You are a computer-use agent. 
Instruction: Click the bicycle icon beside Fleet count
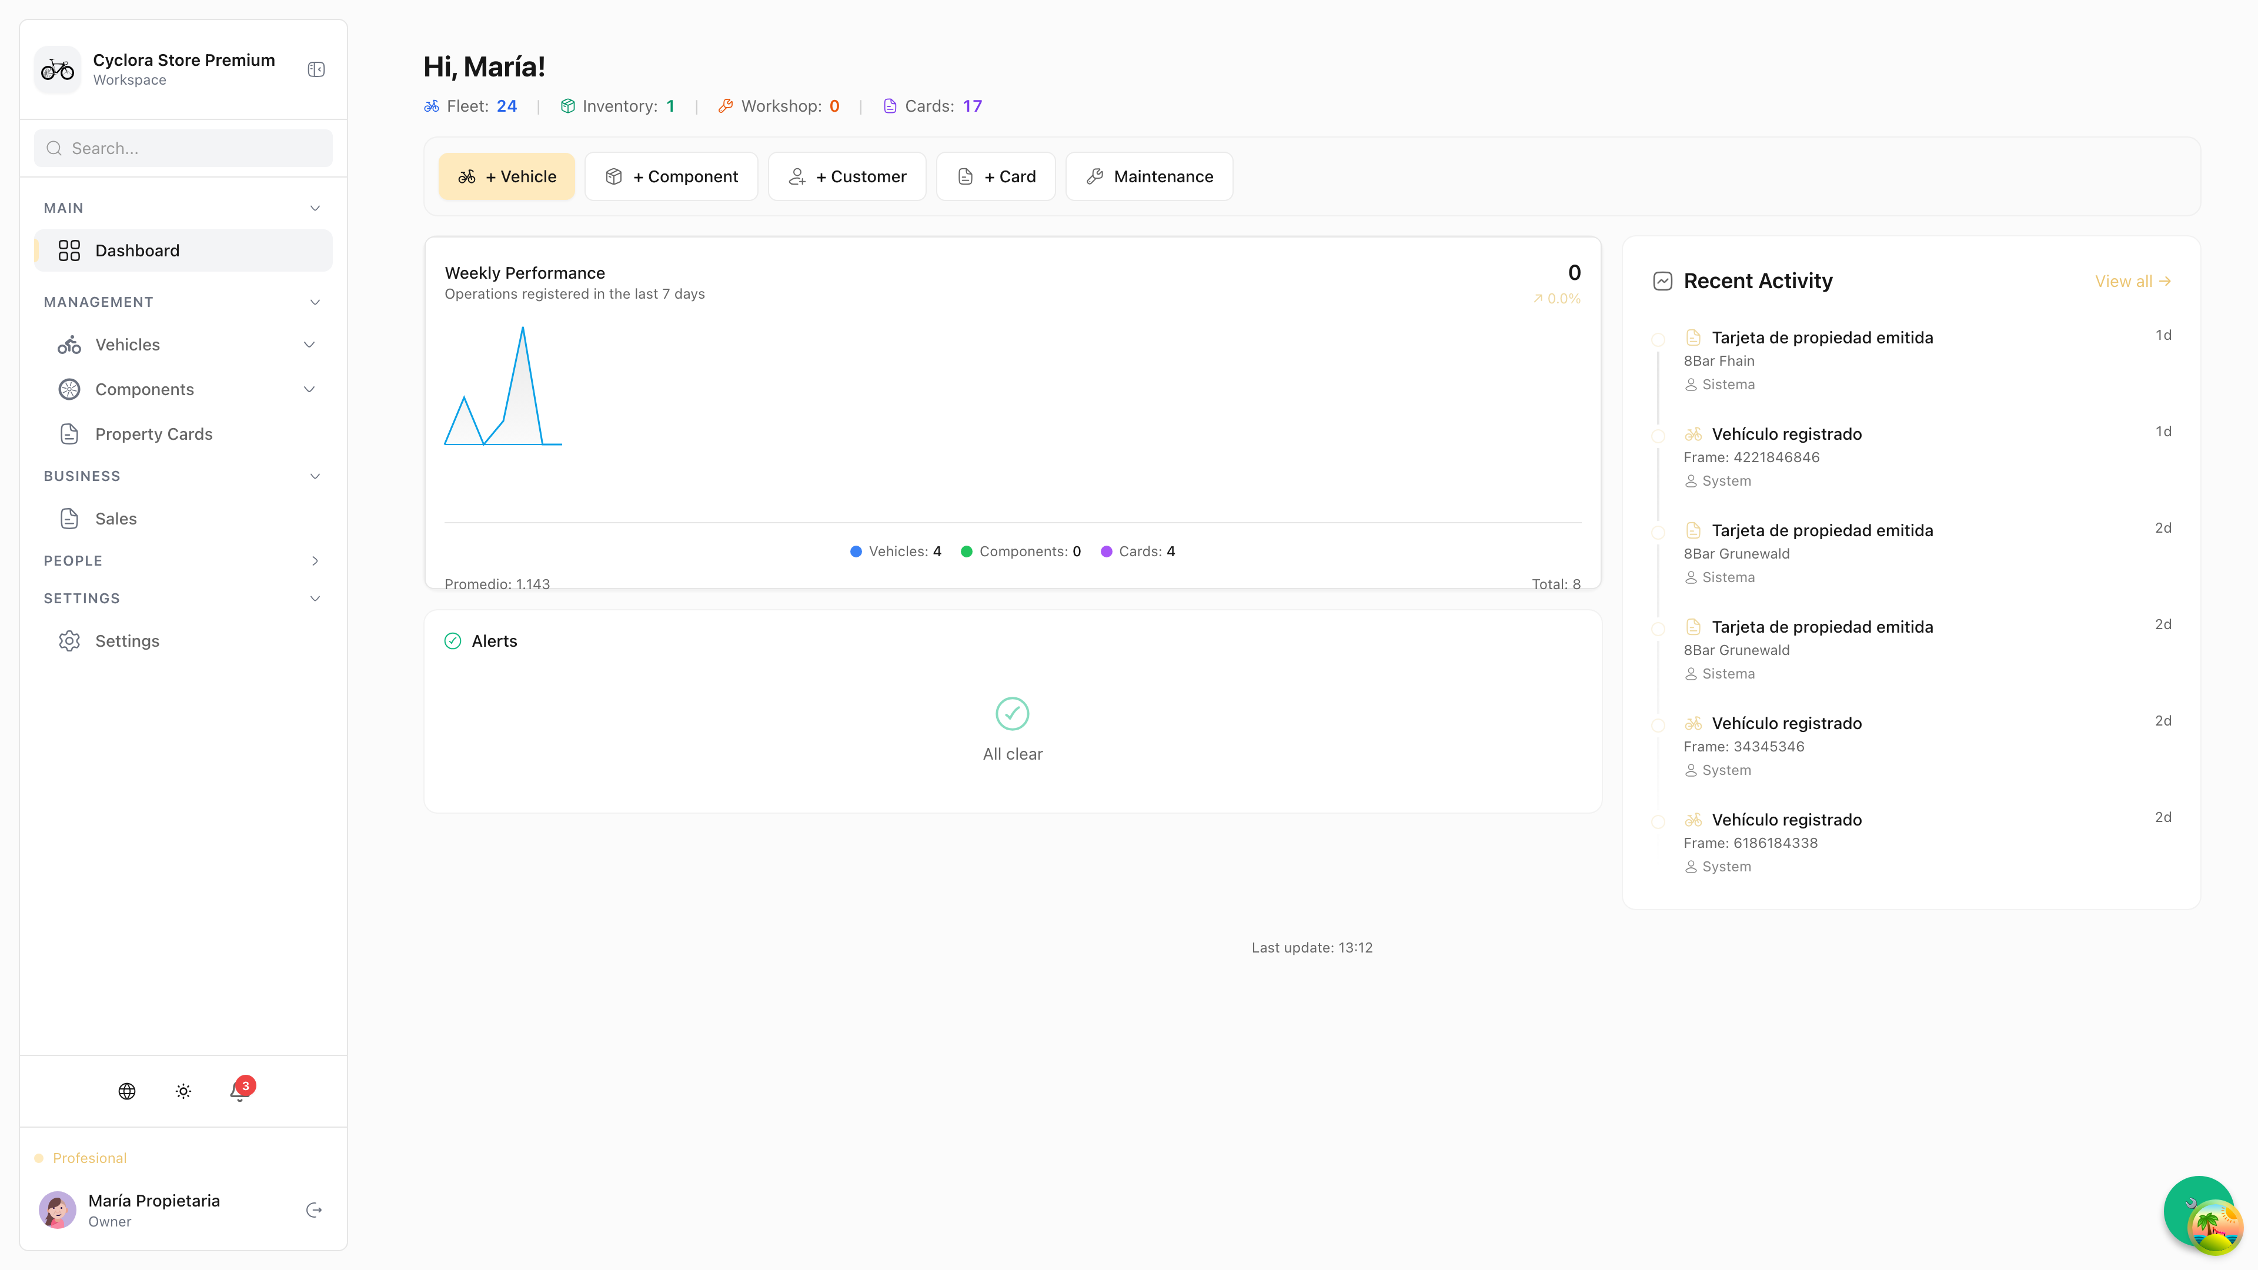pos(430,105)
